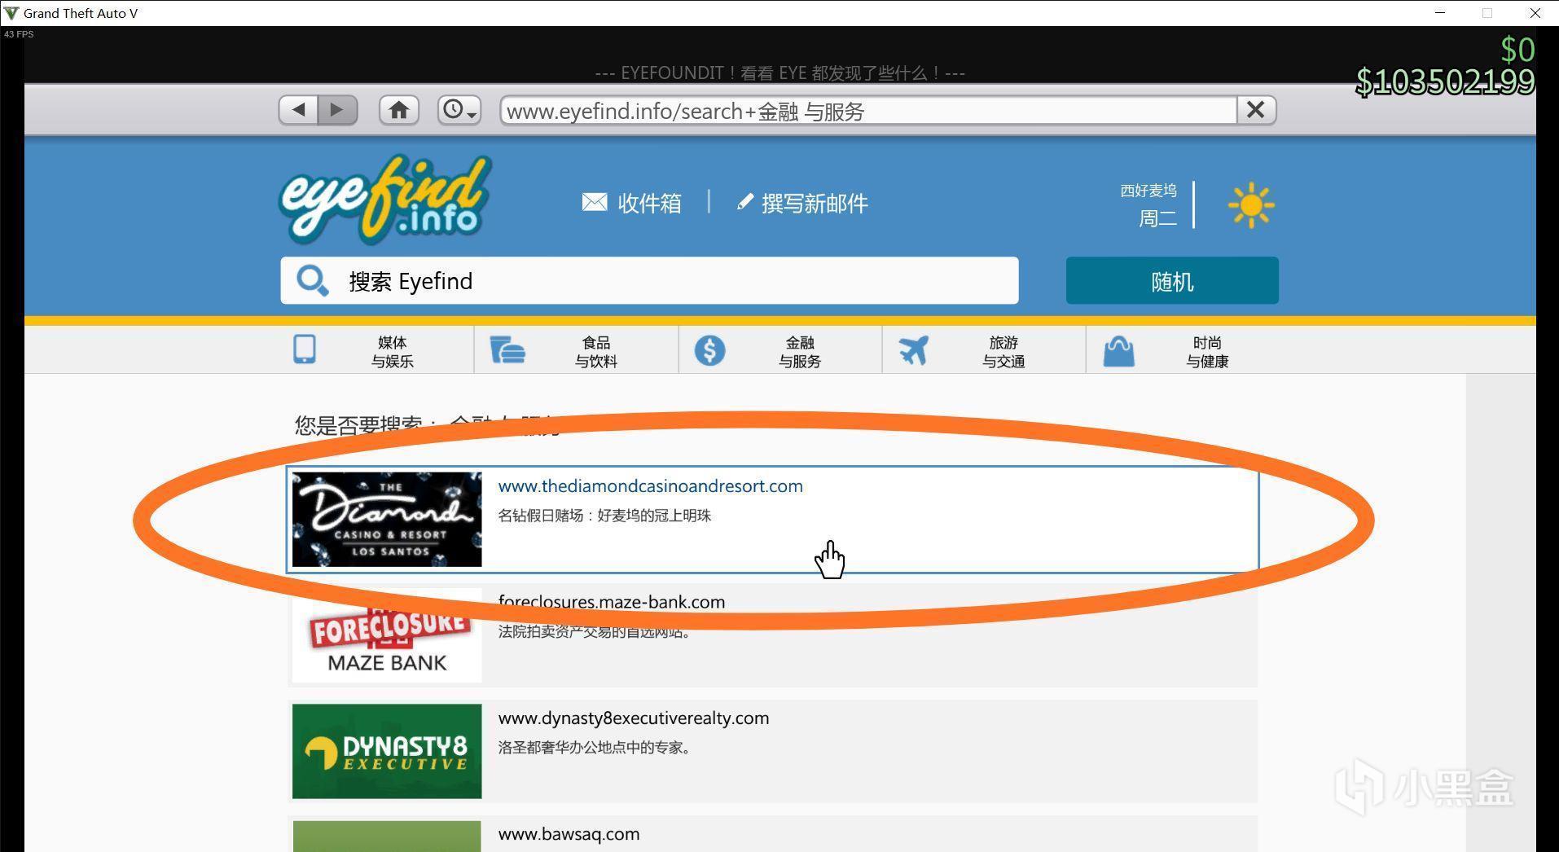
Task: Click the browser address bar
Action: (868, 111)
